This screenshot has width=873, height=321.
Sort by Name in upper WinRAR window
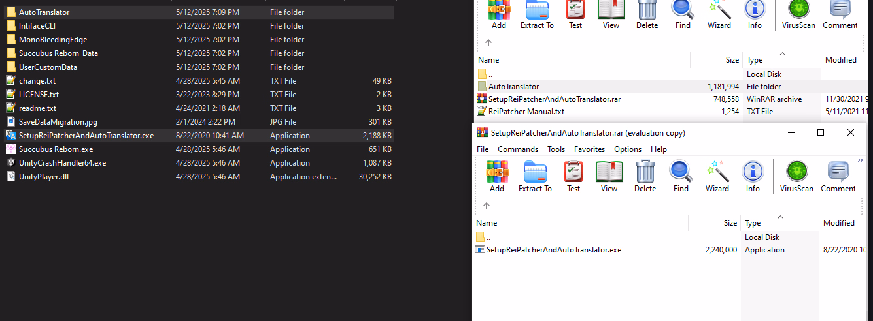(582, 60)
